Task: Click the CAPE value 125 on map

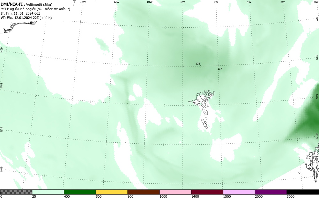Action: click(198, 64)
